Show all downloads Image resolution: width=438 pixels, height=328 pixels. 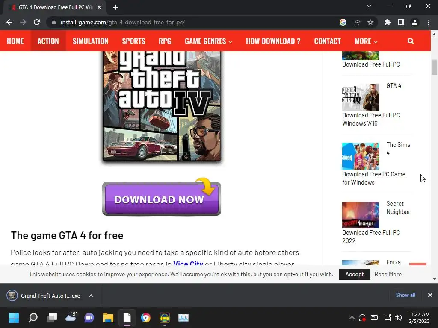click(x=405, y=295)
